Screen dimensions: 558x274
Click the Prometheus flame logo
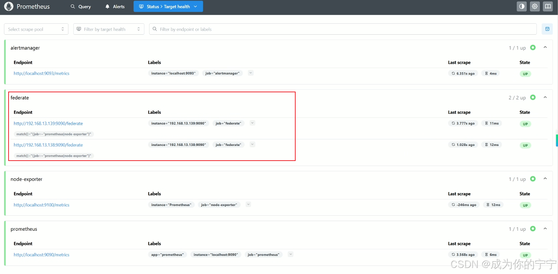coord(9,6)
